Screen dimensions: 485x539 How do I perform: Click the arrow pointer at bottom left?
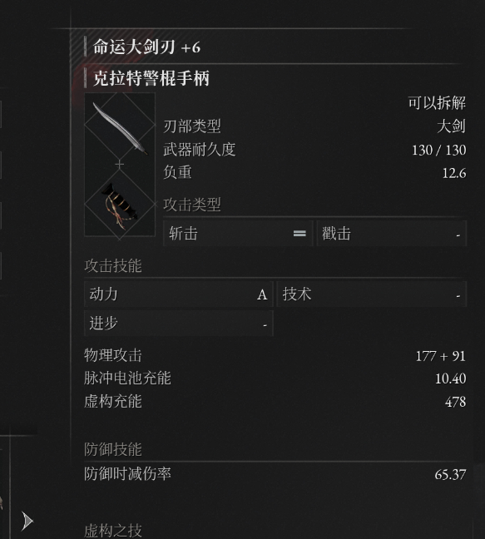pyautogui.click(x=27, y=522)
